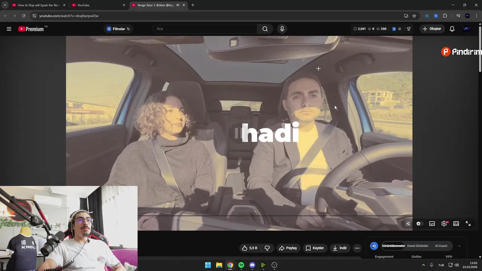
Task: Click the address bar URL
Action: (69, 16)
